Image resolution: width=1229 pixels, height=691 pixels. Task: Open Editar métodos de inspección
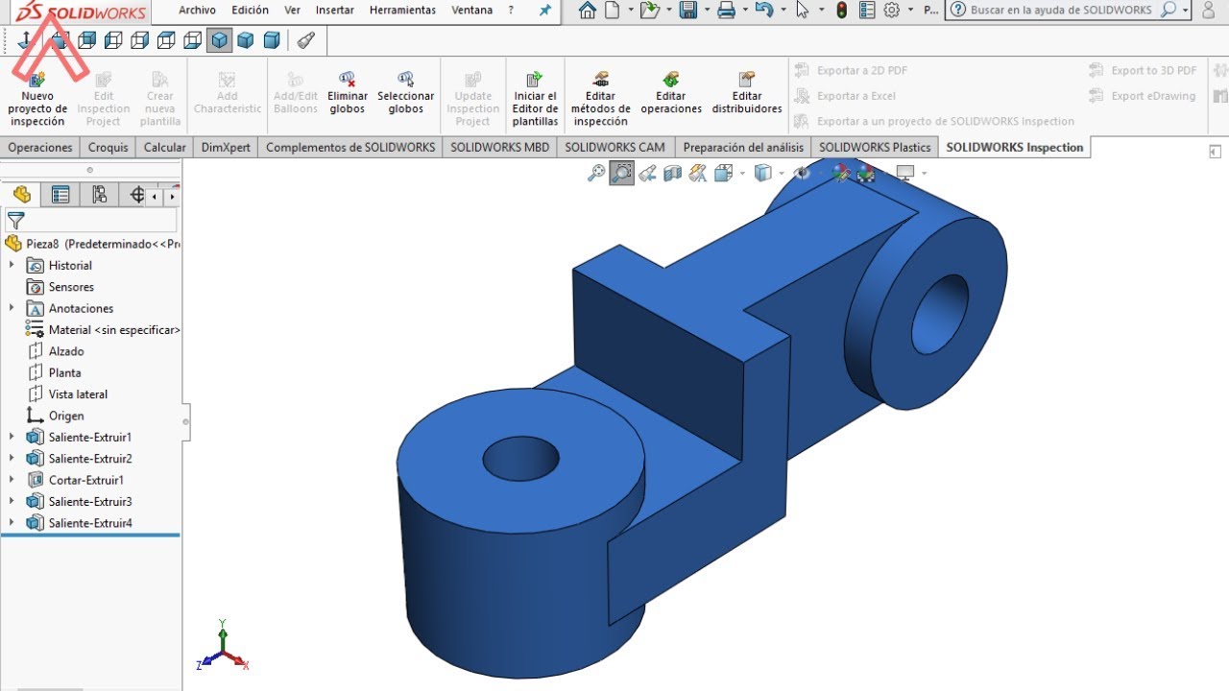tap(600, 99)
